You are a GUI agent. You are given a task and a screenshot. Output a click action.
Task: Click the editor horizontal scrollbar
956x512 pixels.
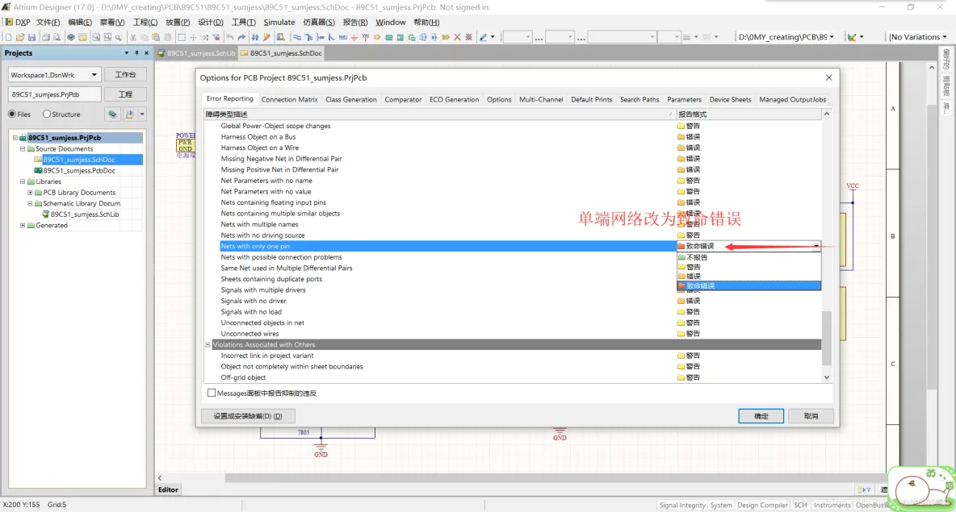click(x=555, y=478)
